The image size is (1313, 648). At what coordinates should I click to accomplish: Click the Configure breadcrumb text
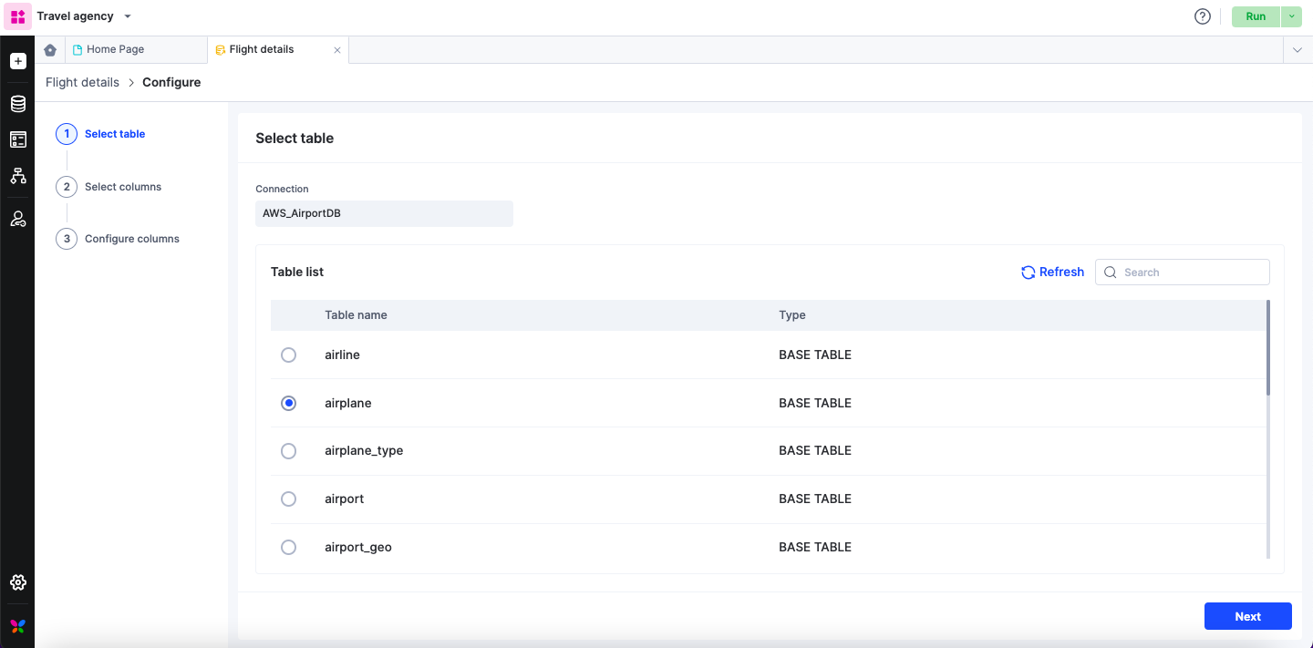pyautogui.click(x=171, y=82)
